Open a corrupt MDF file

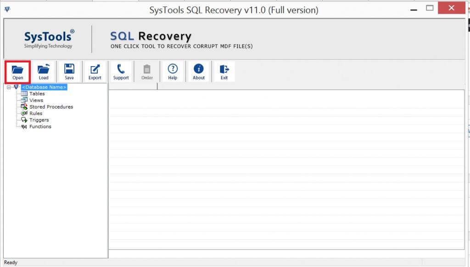(x=17, y=70)
